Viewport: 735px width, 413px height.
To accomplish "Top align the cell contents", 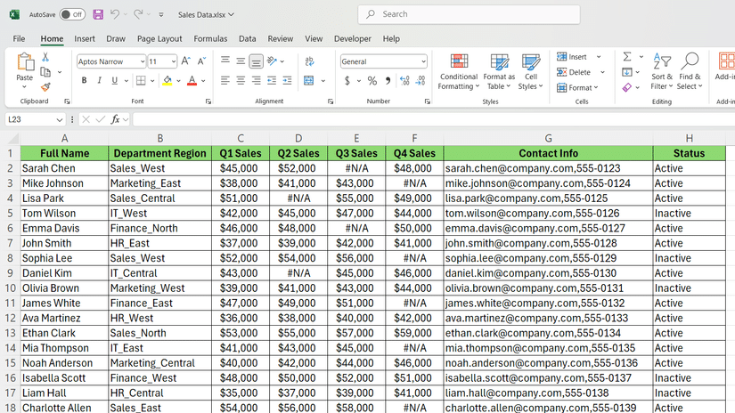I will pyautogui.click(x=225, y=61).
